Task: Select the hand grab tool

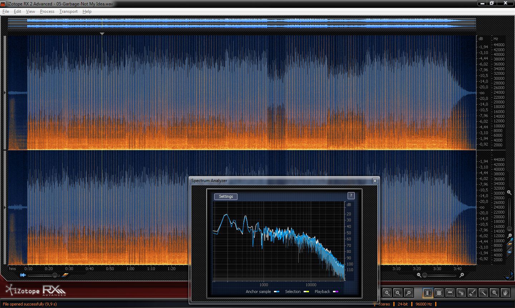Action: 505,293
